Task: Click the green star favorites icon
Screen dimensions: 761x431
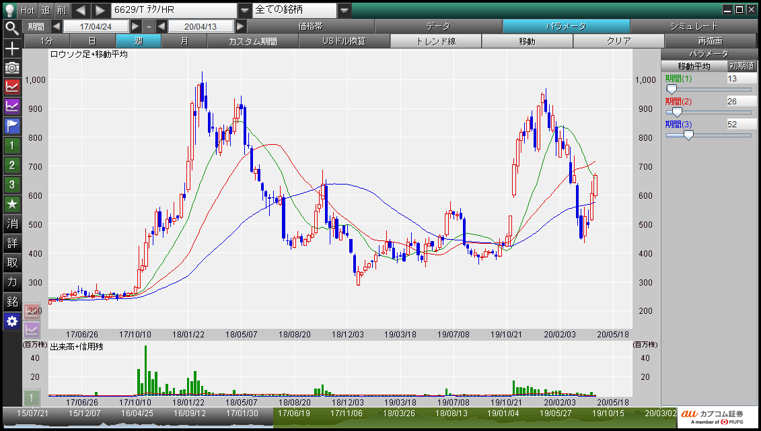Action: click(x=12, y=203)
